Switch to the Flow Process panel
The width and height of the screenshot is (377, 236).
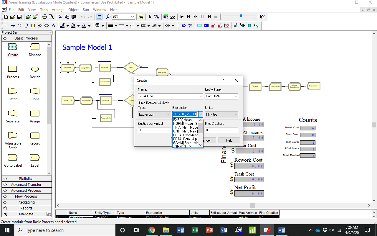[26, 196]
